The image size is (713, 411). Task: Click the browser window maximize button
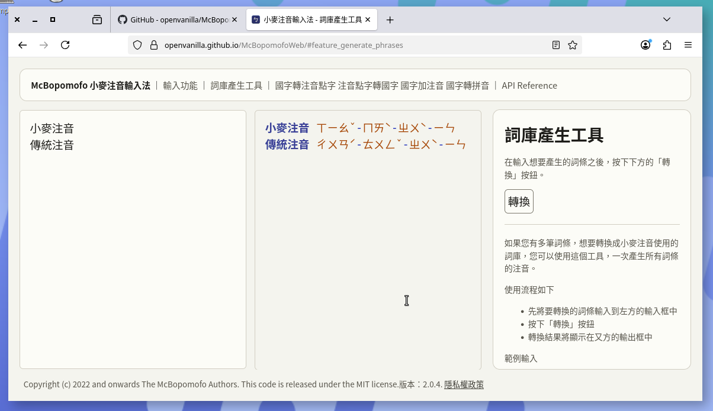click(53, 20)
